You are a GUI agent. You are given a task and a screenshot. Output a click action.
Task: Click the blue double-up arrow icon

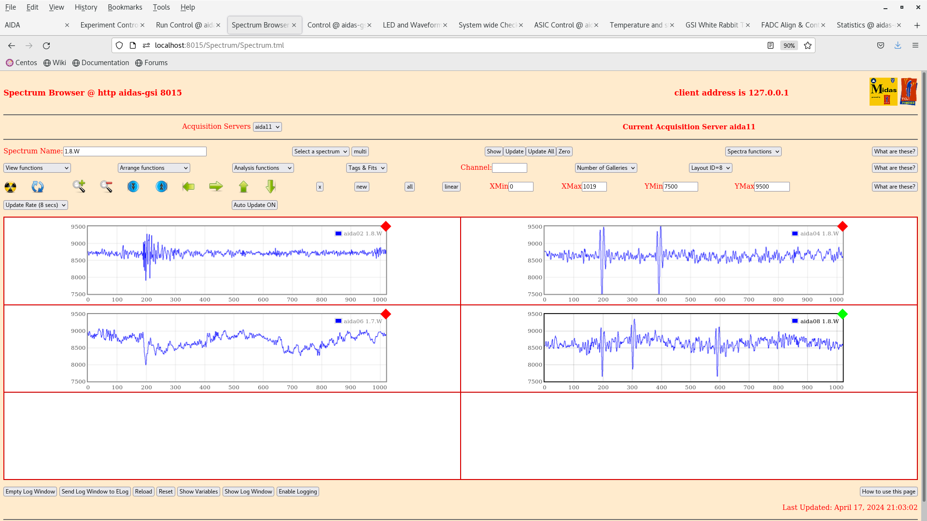[162, 187]
